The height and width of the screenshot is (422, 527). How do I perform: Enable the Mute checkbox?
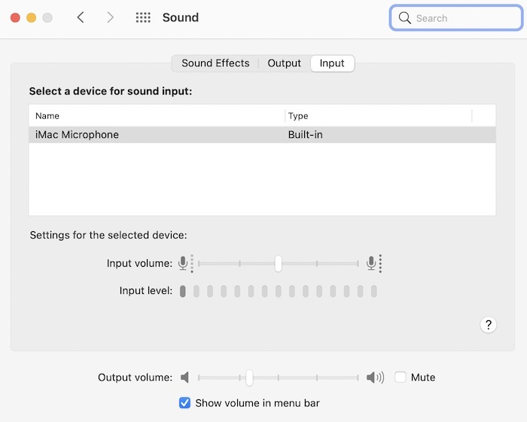coord(401,378)
